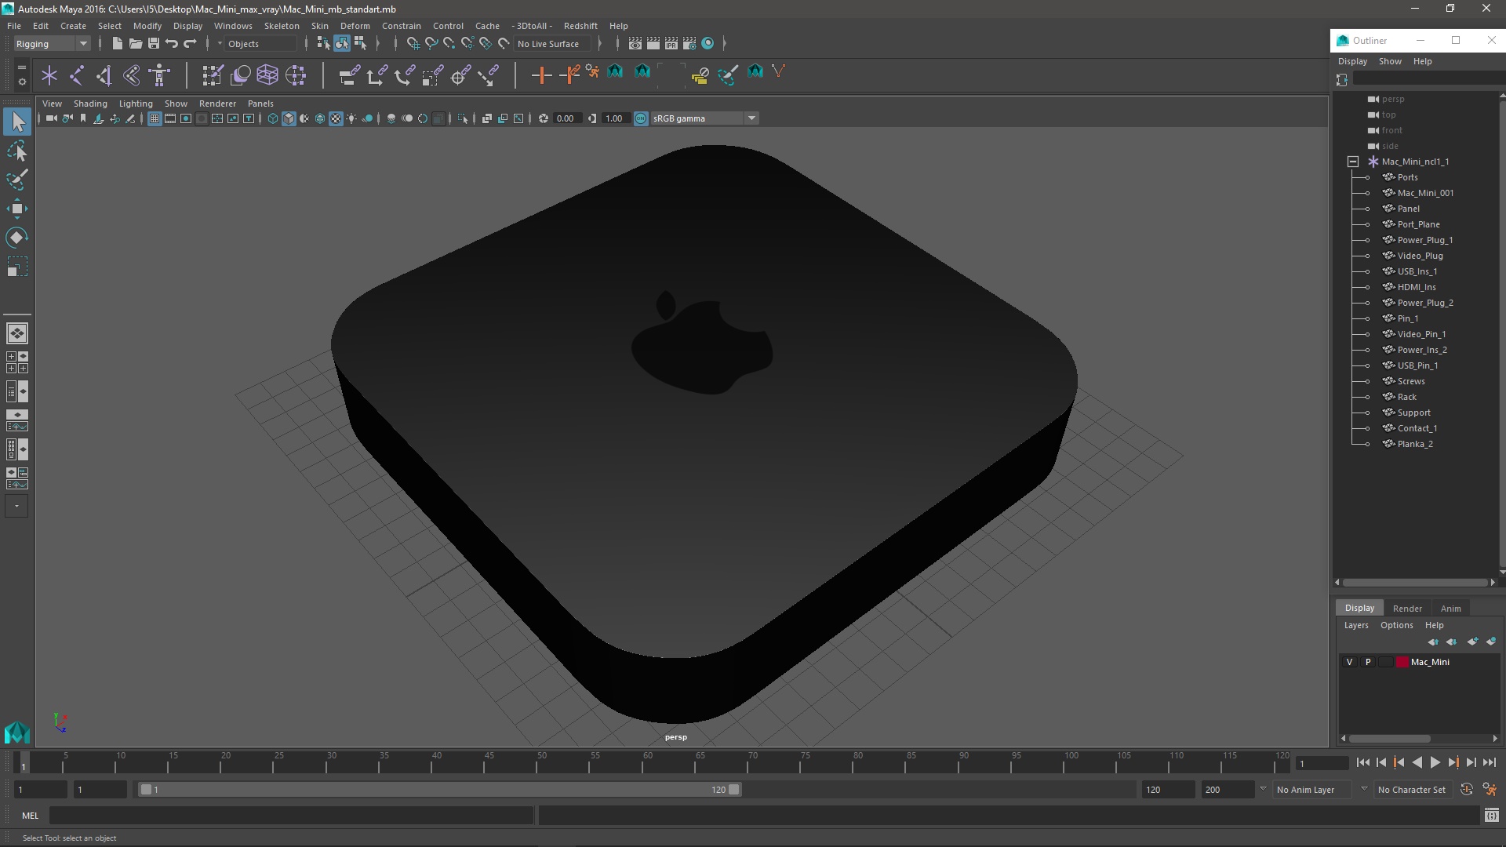1506x847 pixels.
Task: Click the No Live Surface field
Action: [x=553, y=44]
